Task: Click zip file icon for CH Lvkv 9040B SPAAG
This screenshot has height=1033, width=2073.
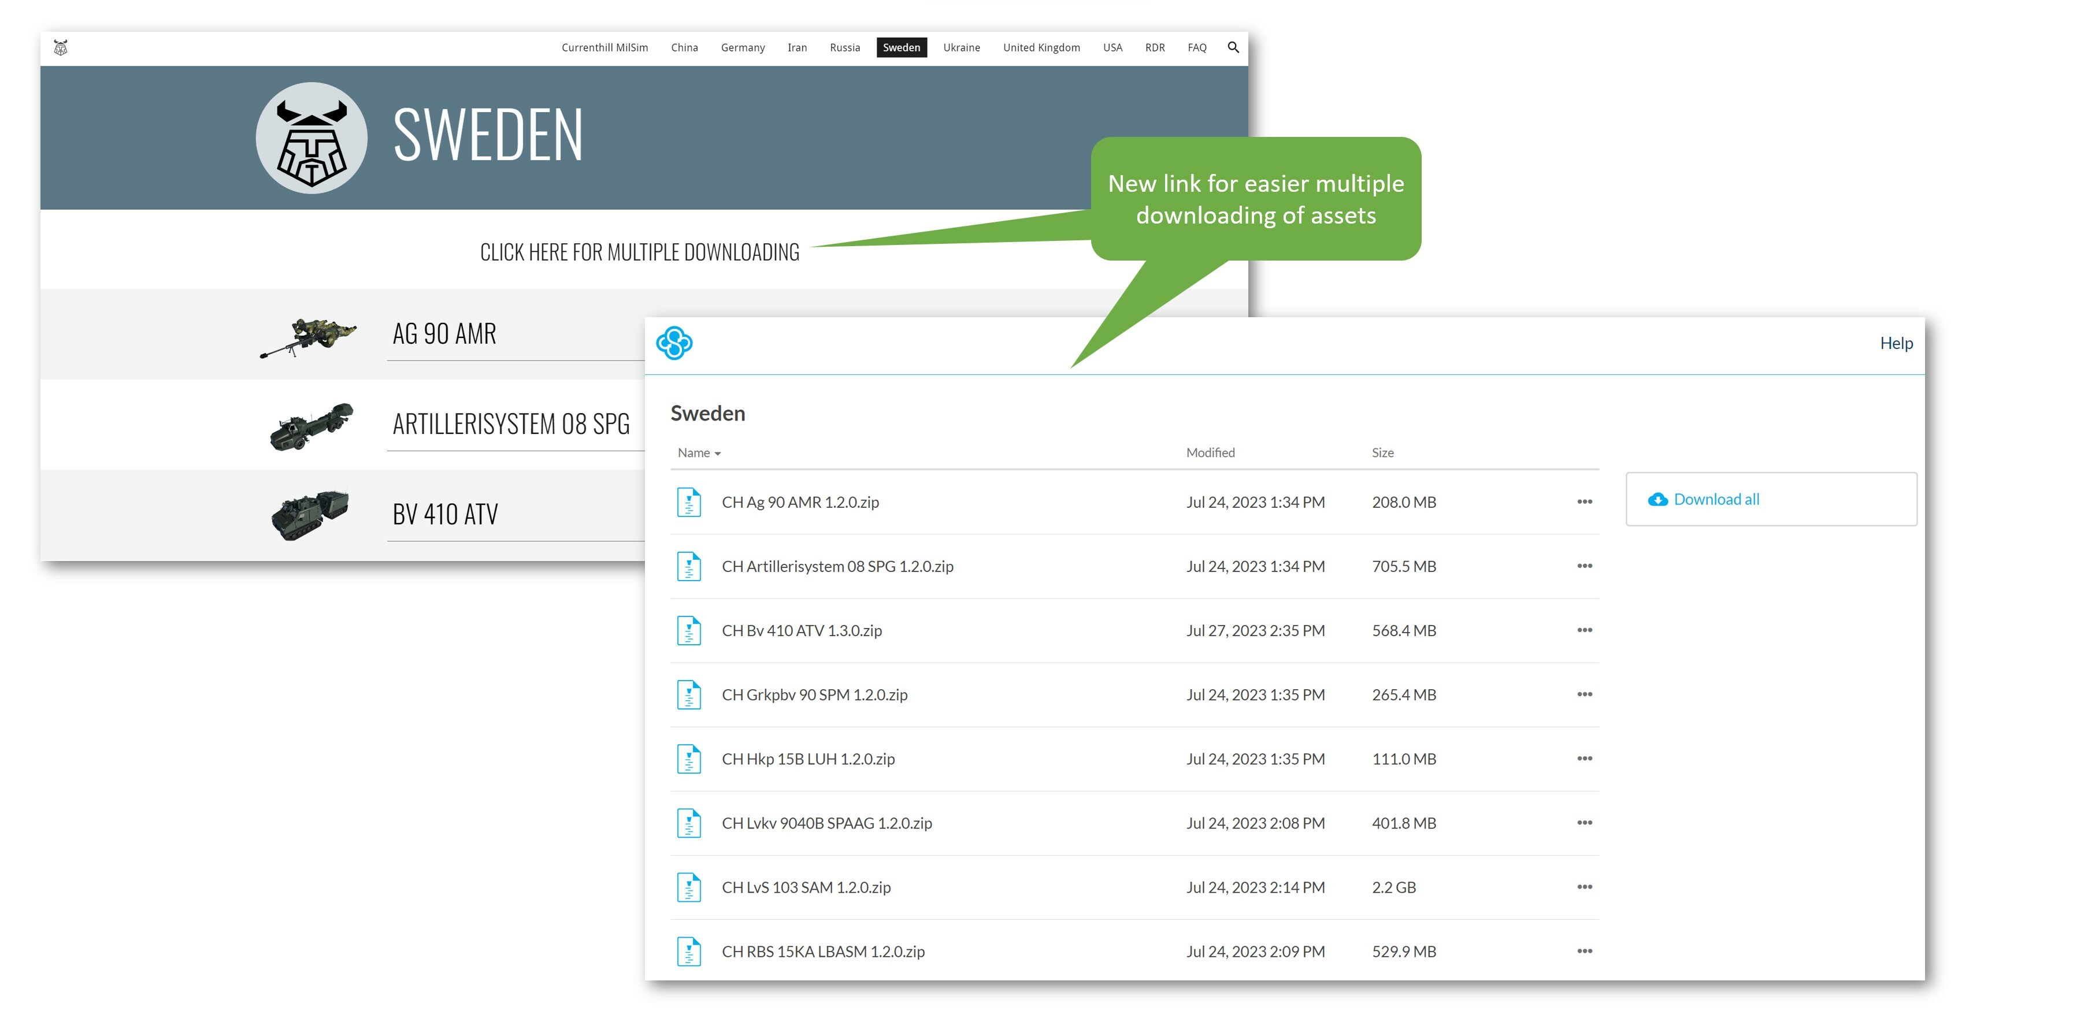Action: [x=689, y=823]
